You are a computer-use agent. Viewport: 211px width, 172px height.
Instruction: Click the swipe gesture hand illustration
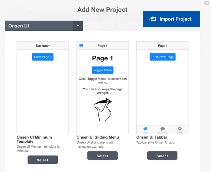pyautogui.click(x=103, y=110)
